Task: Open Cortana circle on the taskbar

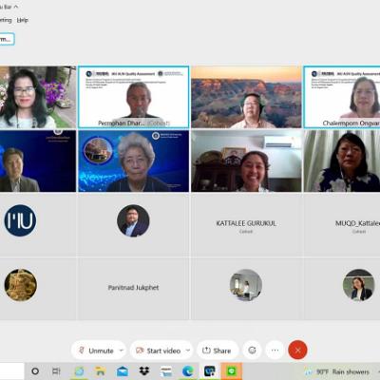Action: tap(35, 371)
